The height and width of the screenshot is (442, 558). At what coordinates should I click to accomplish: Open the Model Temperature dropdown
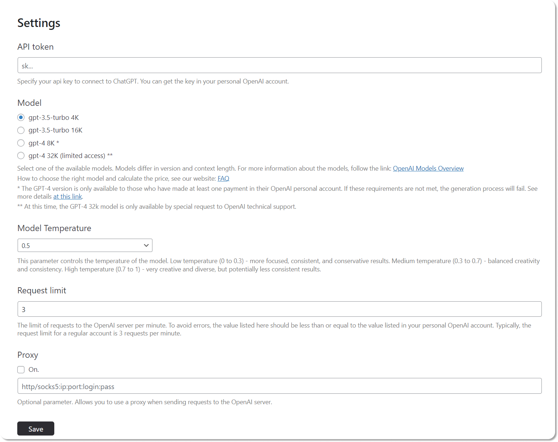coord(85,245)
